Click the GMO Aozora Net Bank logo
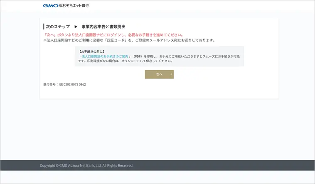This screenshot has height=184, width=315. pyautogui.click(x=66, y=6)
